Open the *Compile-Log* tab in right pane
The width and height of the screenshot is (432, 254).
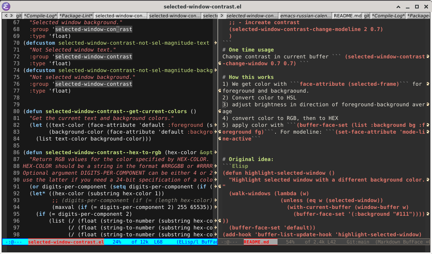pos(388,16)
